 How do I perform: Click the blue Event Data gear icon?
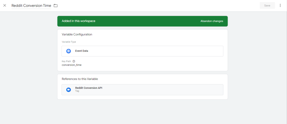(x=68, y=51)
